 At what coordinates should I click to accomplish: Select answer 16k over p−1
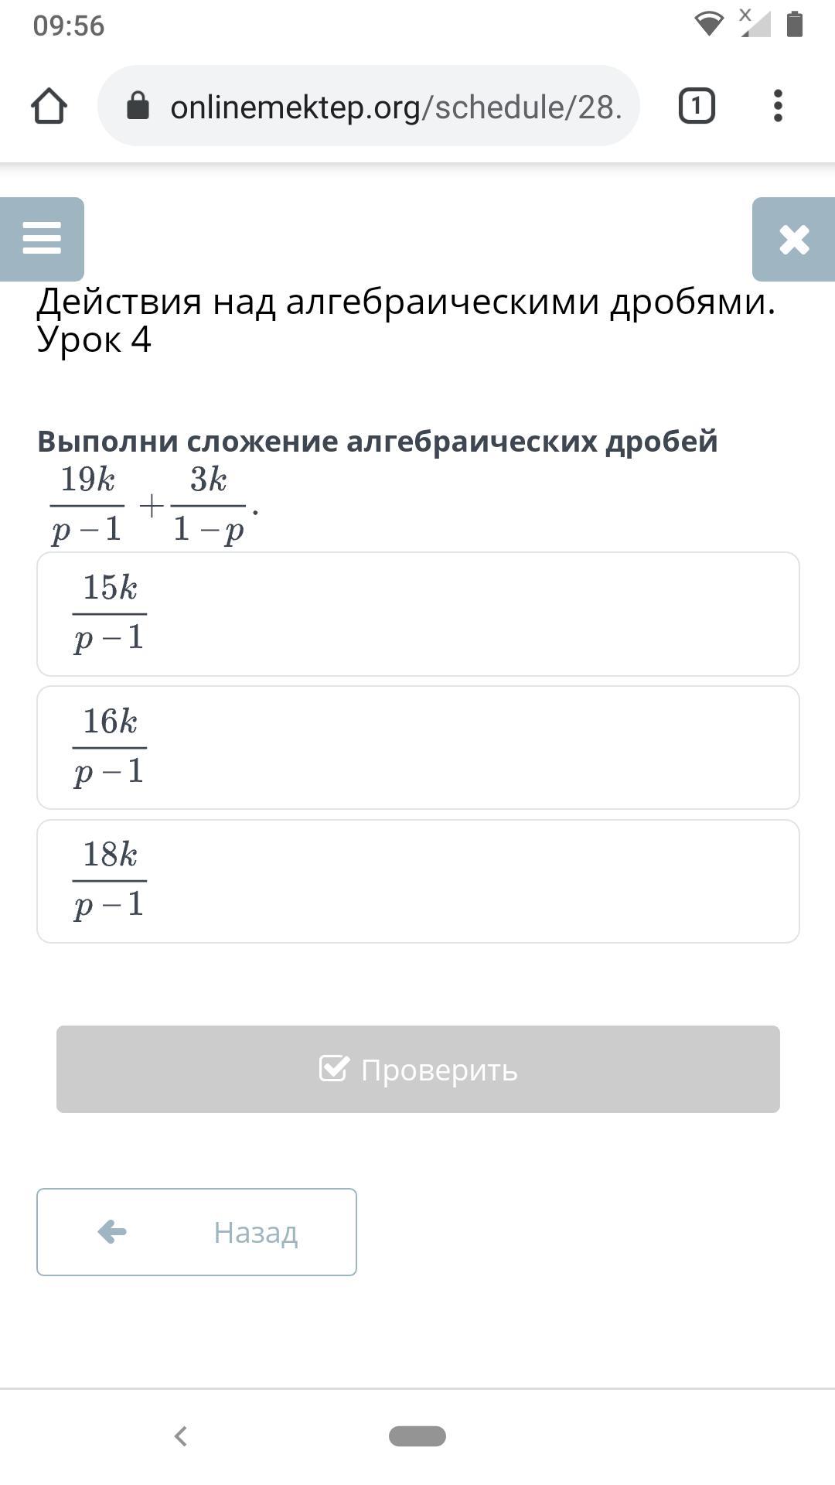point(417,748)
